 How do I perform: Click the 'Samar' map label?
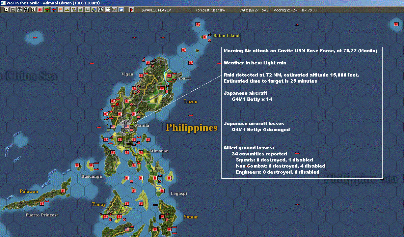(191, 217)
